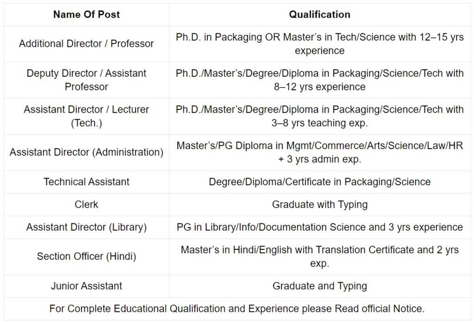Screen dimensions: 474x323
Task: Select the Deputy Director / Assistant Professor cell
Action: 87,80
